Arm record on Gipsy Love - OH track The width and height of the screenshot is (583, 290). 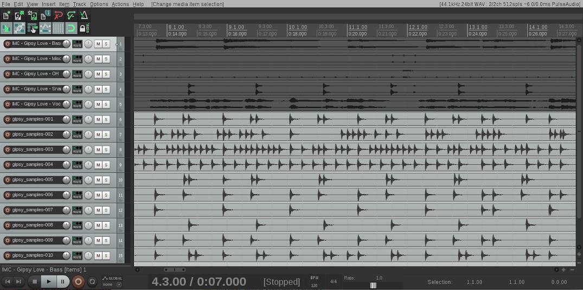click(7, 74)
